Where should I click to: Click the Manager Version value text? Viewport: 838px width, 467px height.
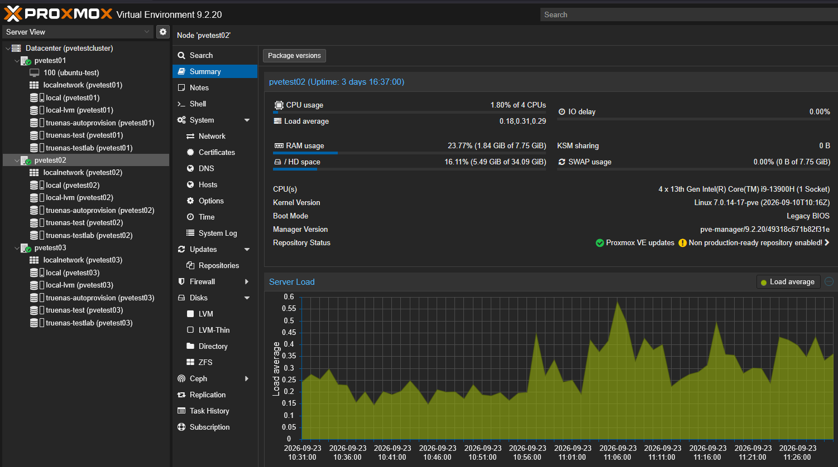tap(765, 230)
